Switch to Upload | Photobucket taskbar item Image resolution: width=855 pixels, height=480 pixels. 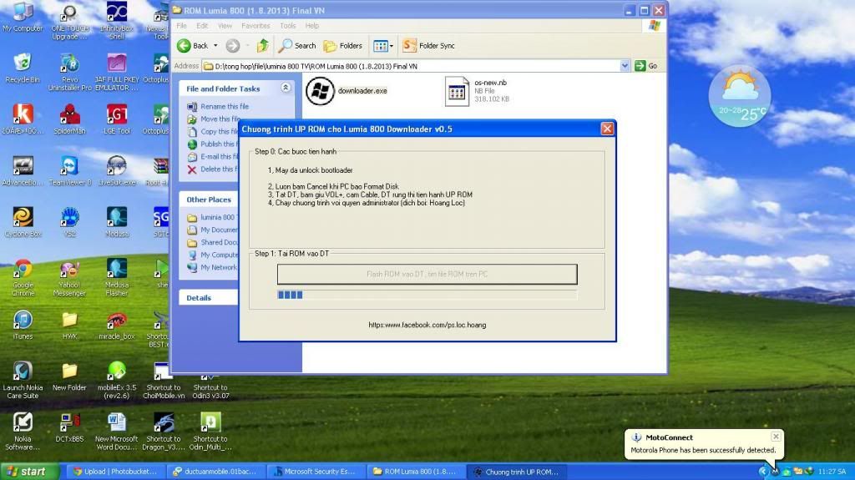[115, 472]
